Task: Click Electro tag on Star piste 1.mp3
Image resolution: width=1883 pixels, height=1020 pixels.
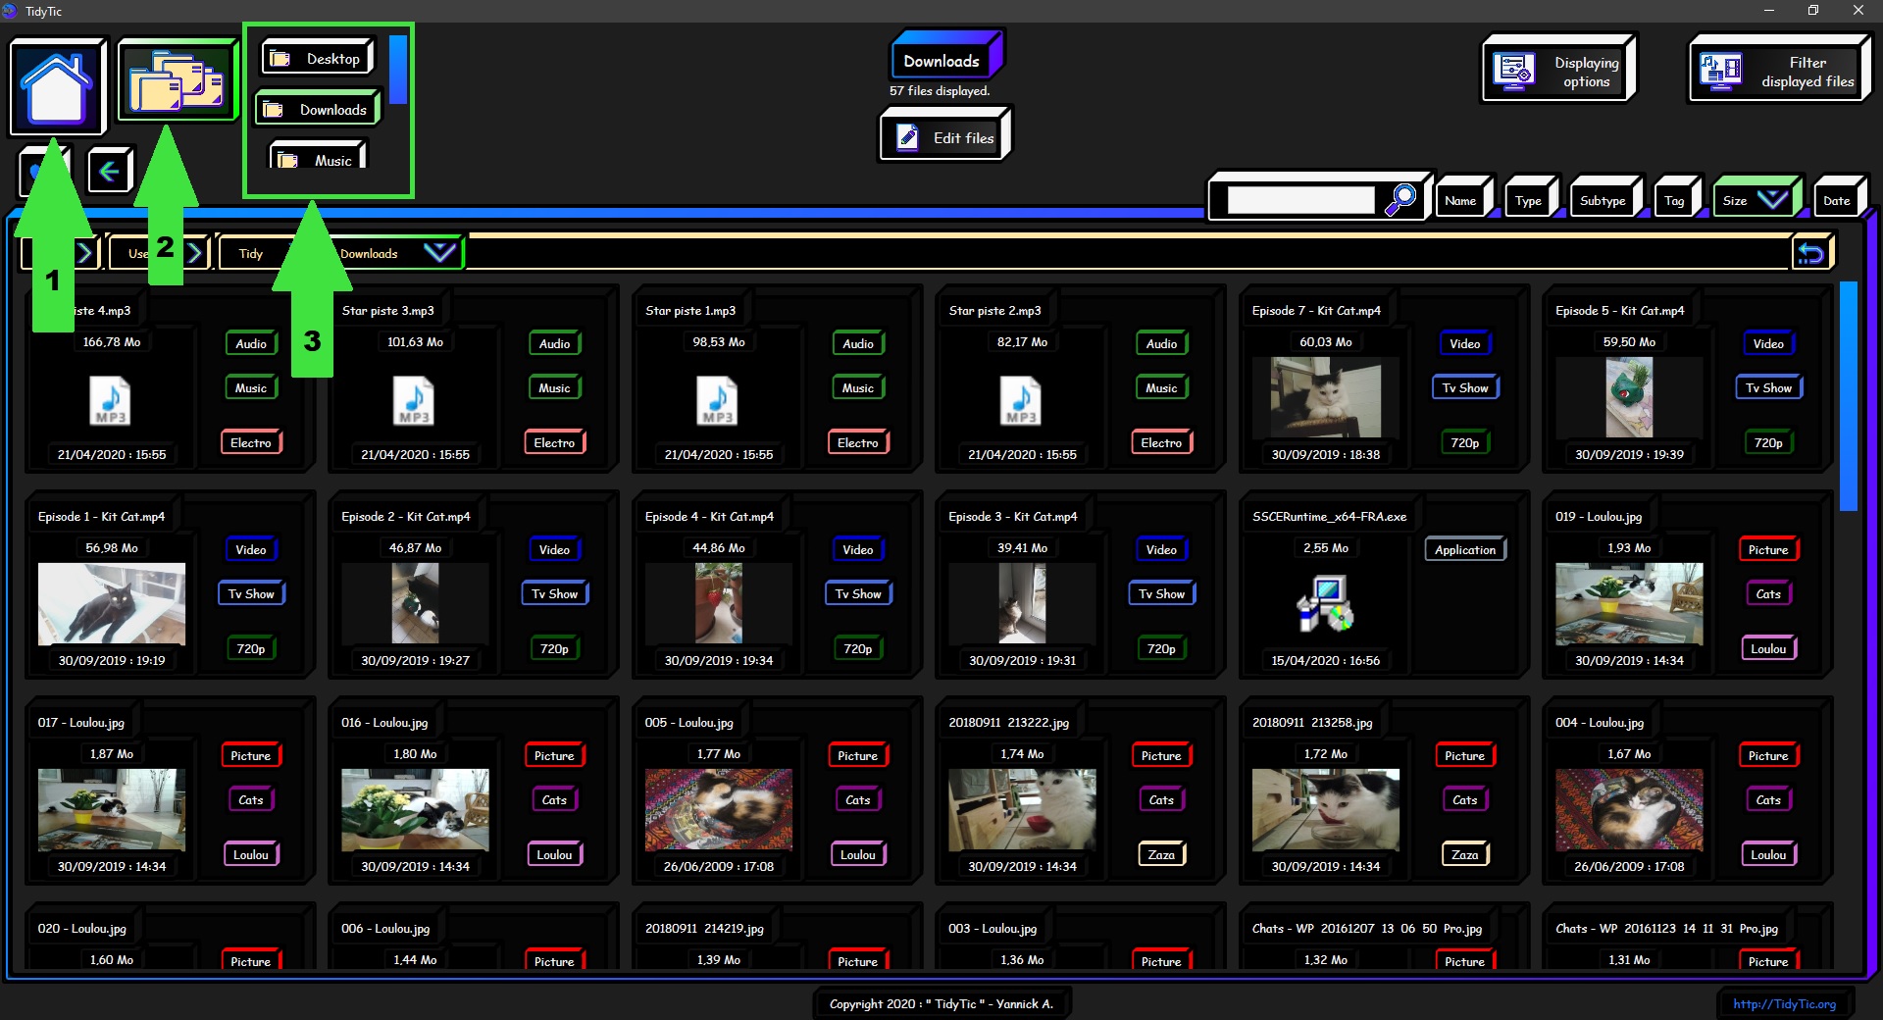Action: pyautogui.click(x=857, y=442)
